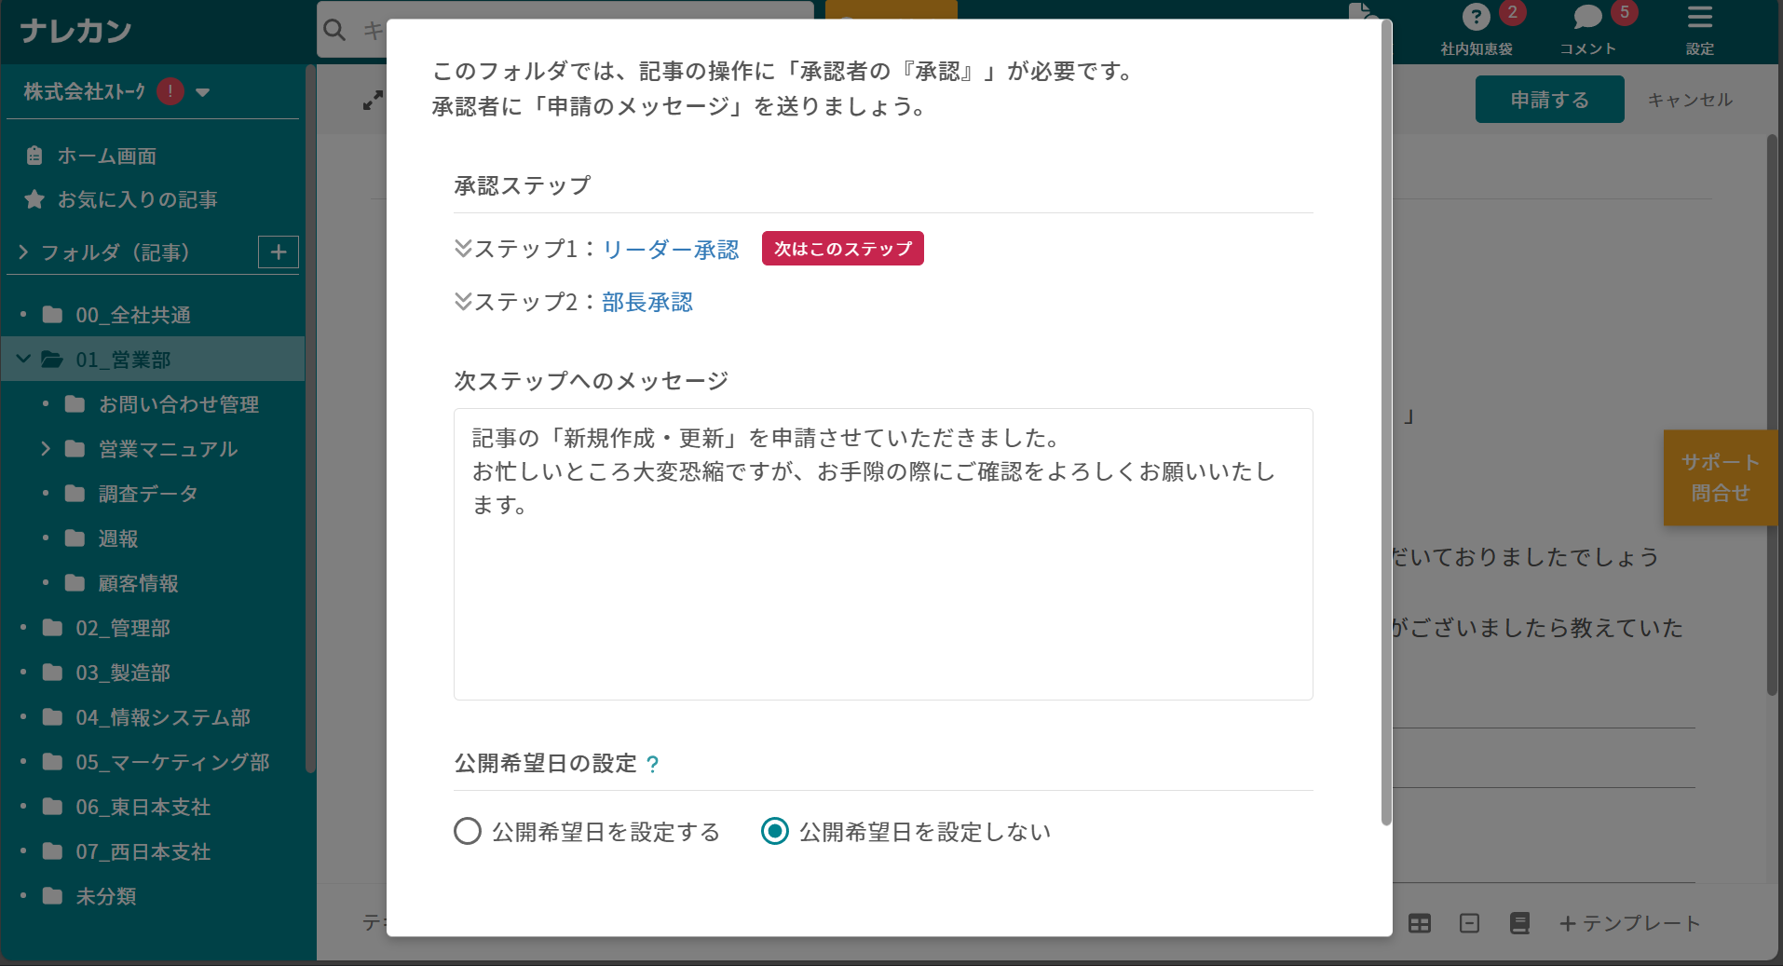Screen dimensions: 1783x966
Task: Select the 02_管理部 folder in the sidebar
Action: tap(122, 628)
